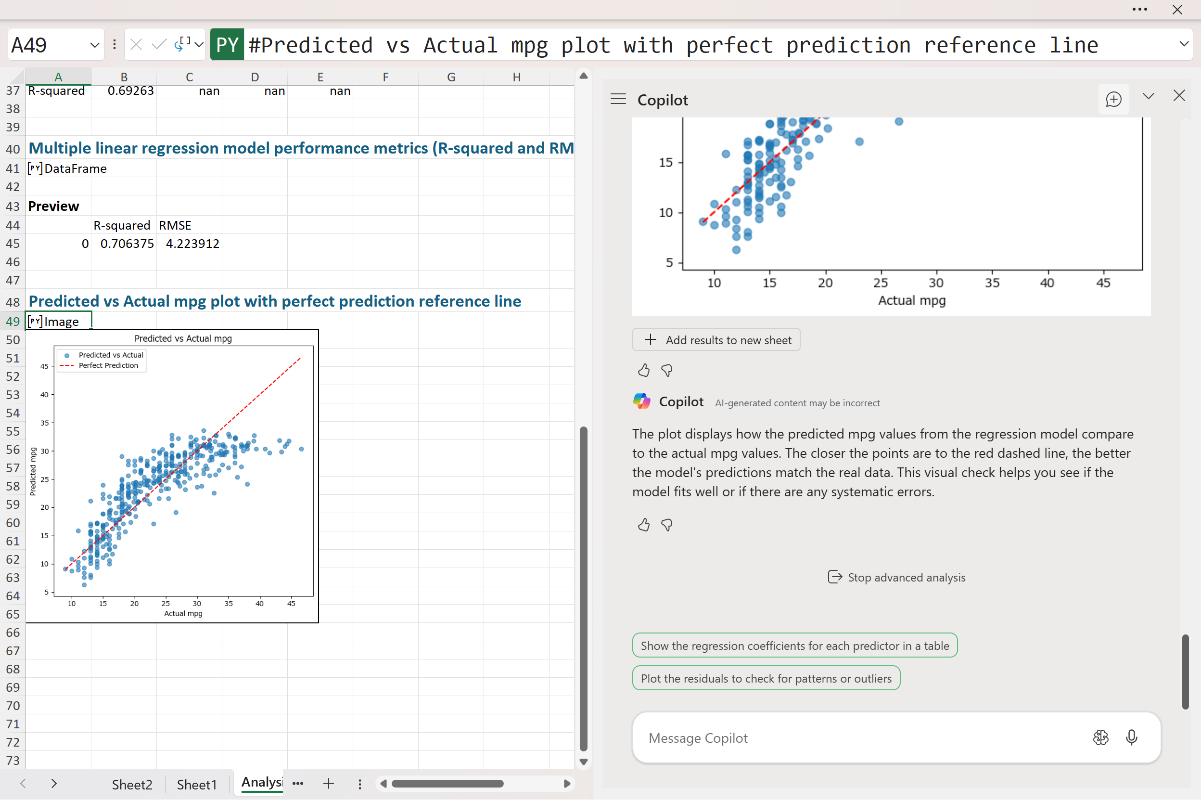The image size is (1201, 801).
Task: Expand the formula bar
Action: click(1184, 44)
